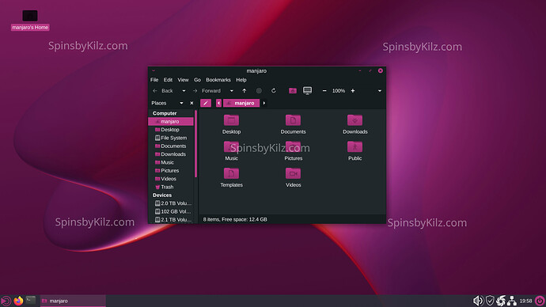This screenshot has height=307, width=546.
Task: Open the Bookmarks menu
Action: pyautogui.click(x=218, y=80)
